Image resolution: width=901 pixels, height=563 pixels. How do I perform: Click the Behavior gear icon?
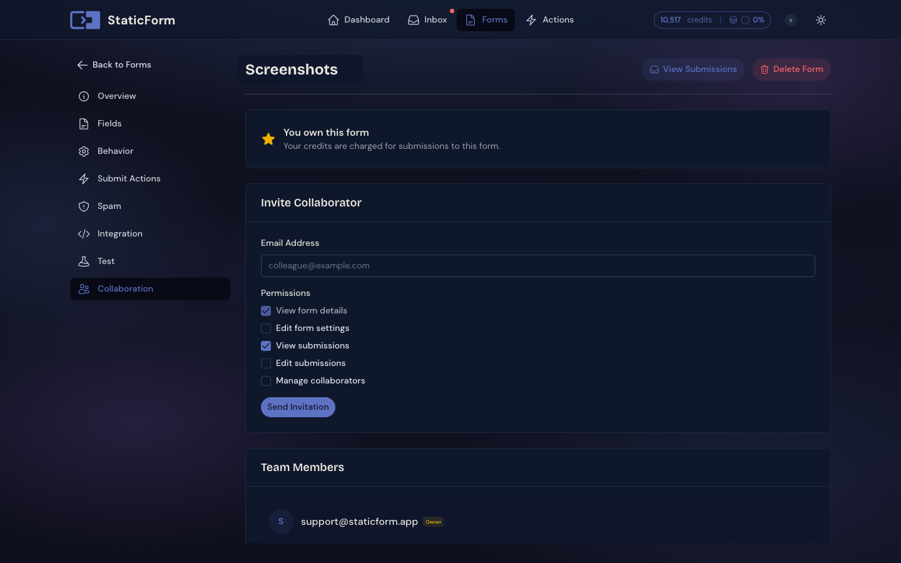[84, 151]
